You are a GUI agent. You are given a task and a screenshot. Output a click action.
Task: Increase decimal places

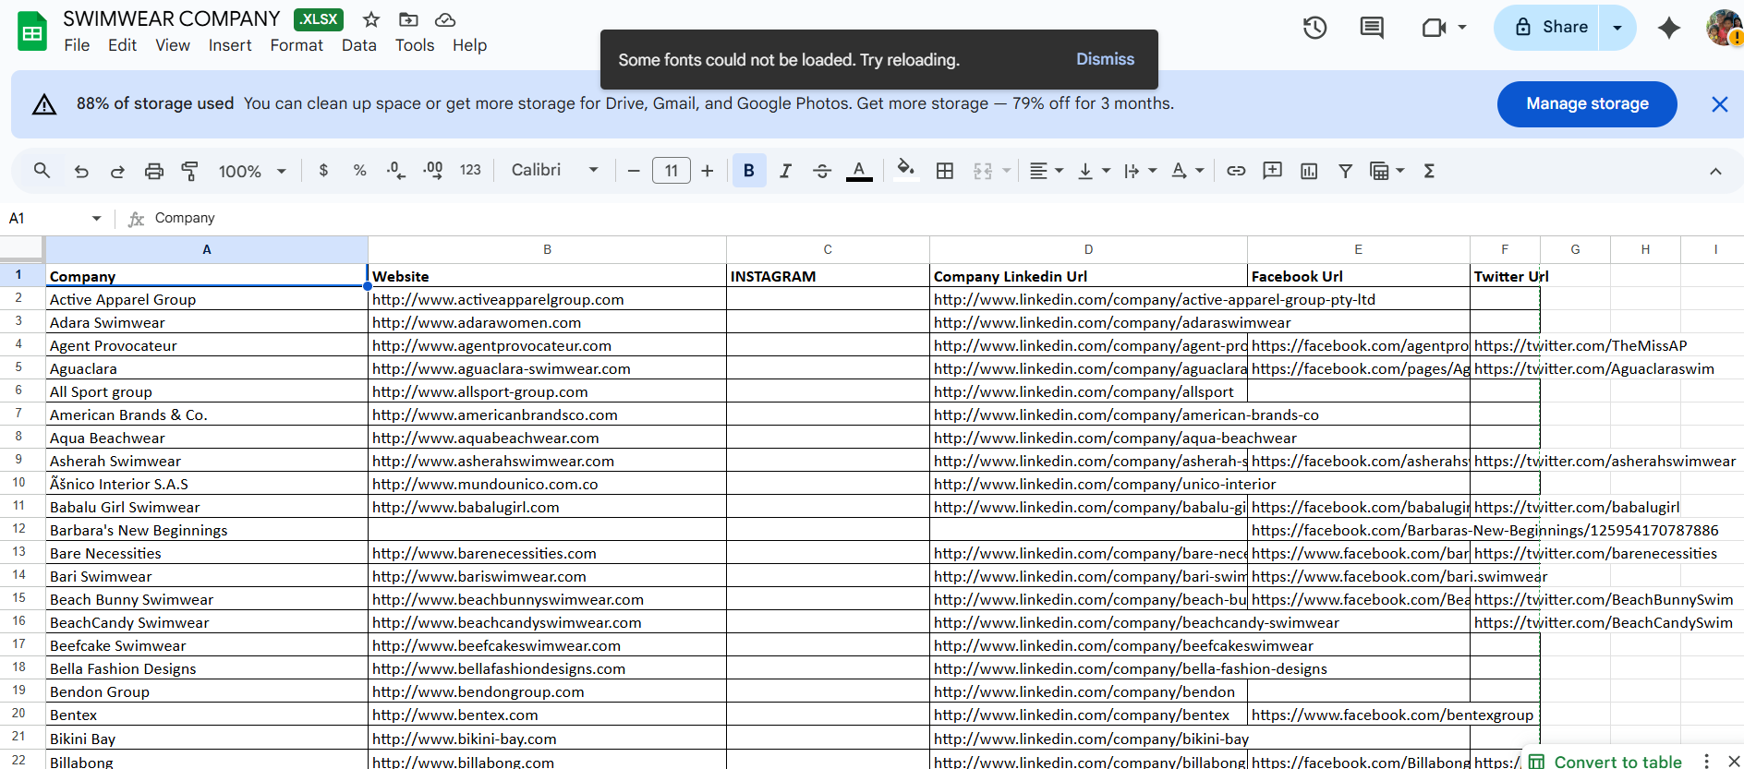click(x=432, y=171)
